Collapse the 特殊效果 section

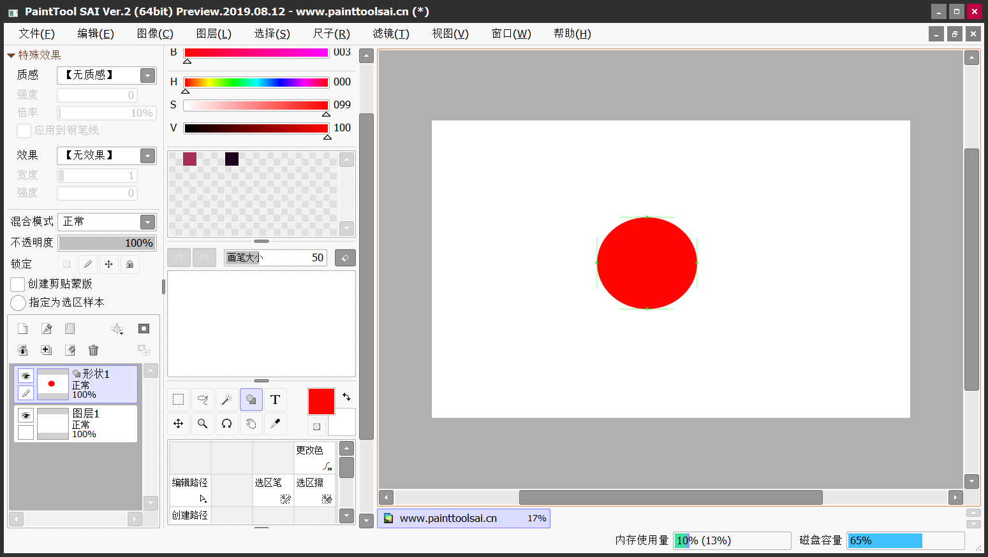click(11, 55)
